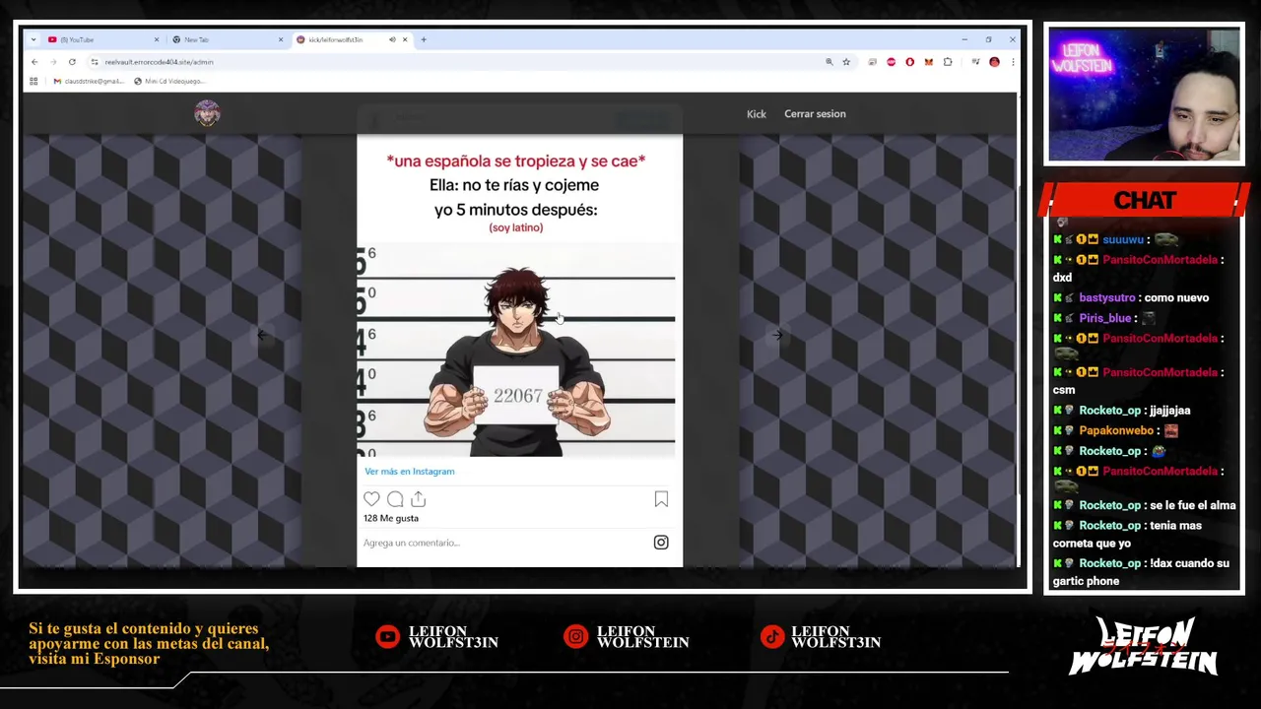Click the share arrow icon on the post
Image resolution: width=1261 pixels, height=709 pixels.
418,499
